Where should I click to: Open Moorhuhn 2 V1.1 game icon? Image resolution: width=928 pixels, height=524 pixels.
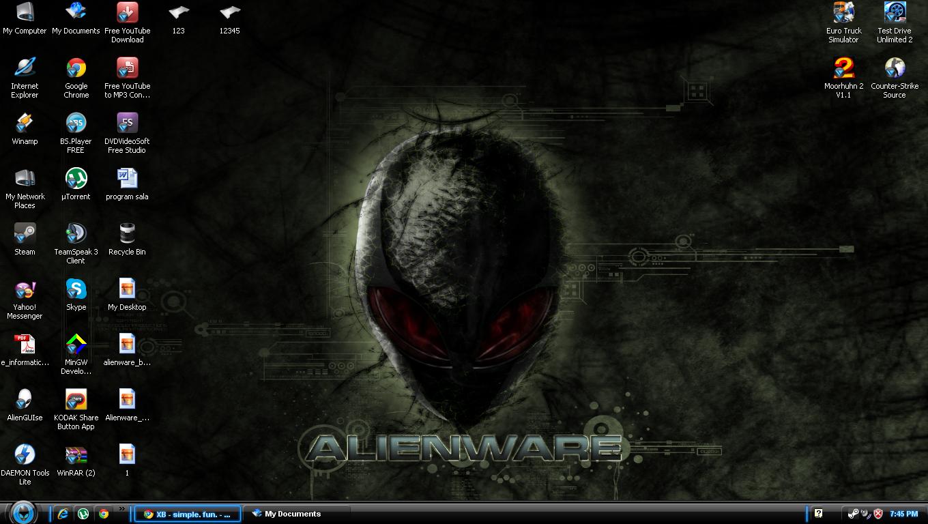[x=843, y=78]
